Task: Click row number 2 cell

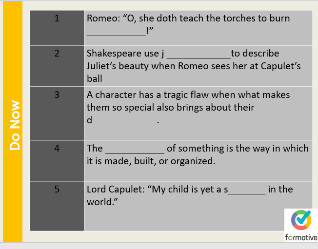Action: [x=57, y=66]
